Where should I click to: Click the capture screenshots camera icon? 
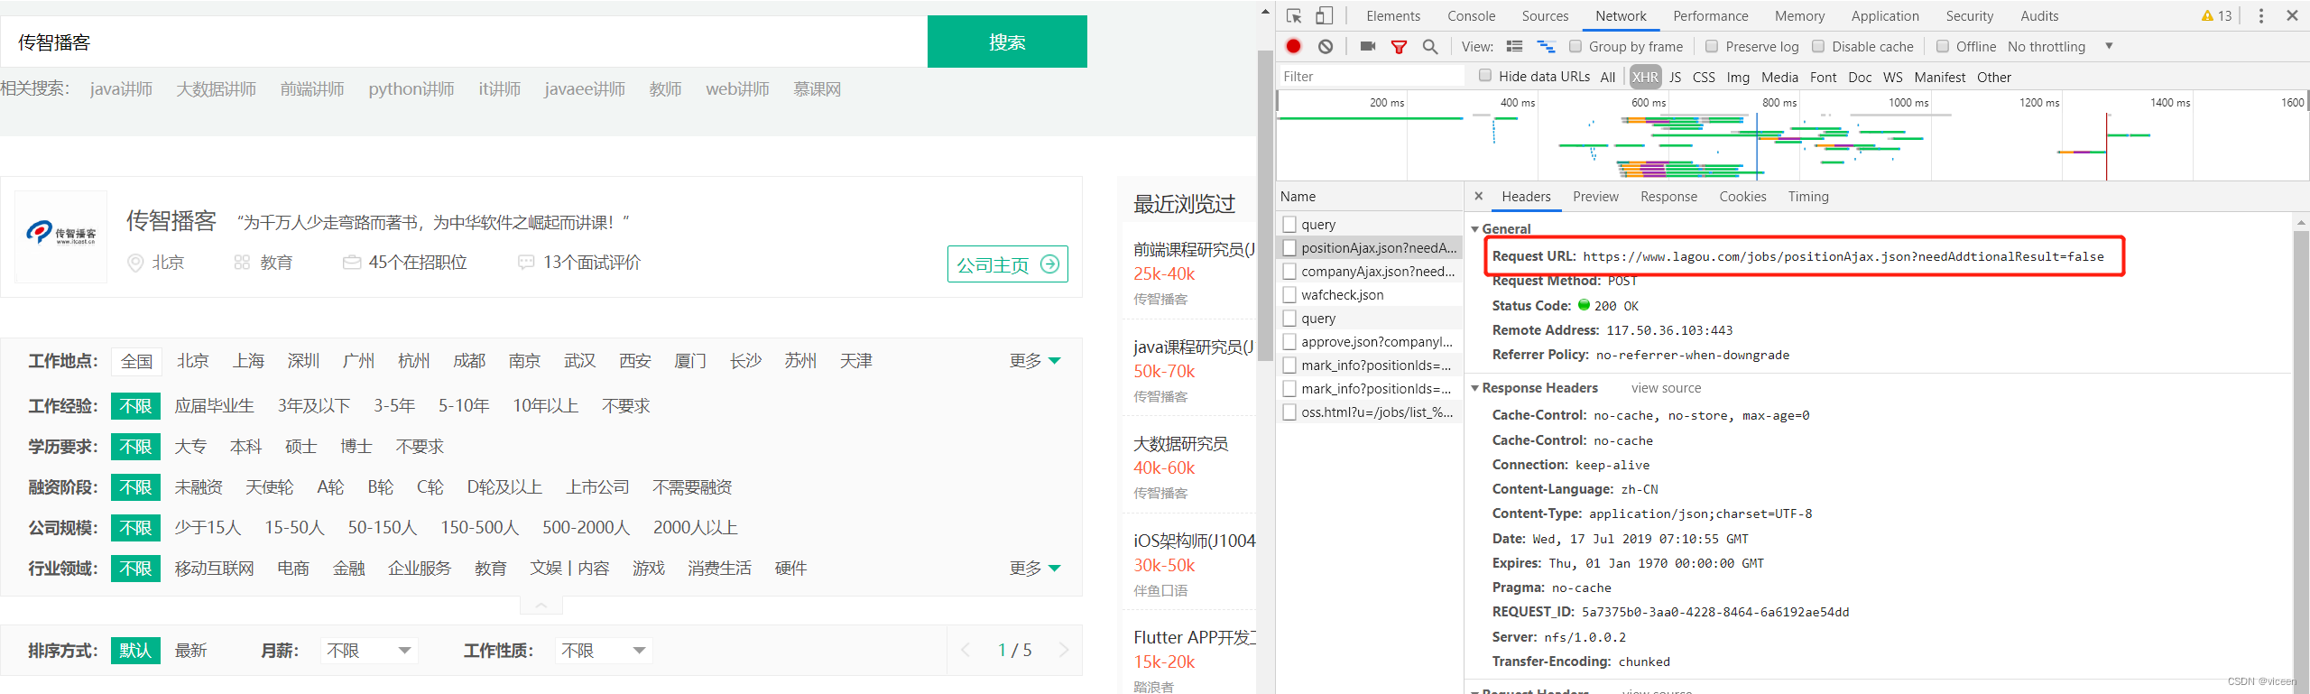pos(1368,46)
